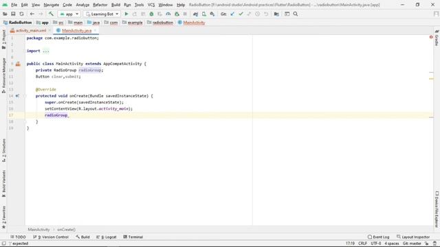Viewport: 440px width, 247px height.
Task: Click the Git commit green checkmark
Action: point(241,14)
